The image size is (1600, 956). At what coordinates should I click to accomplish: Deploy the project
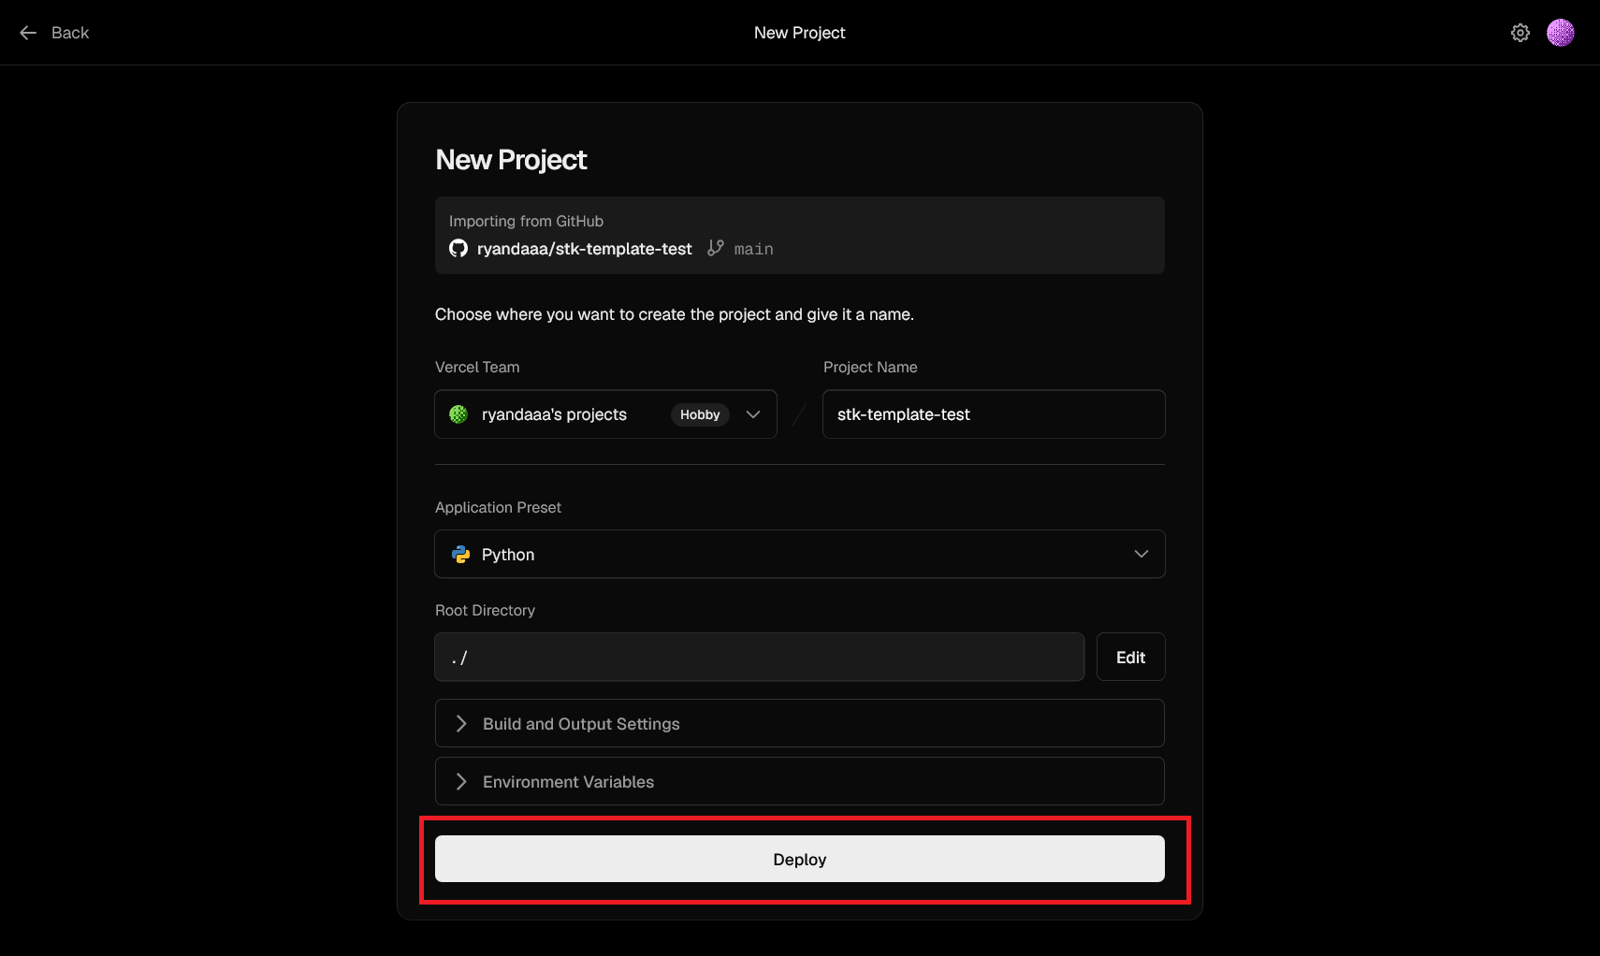point(800,859)
